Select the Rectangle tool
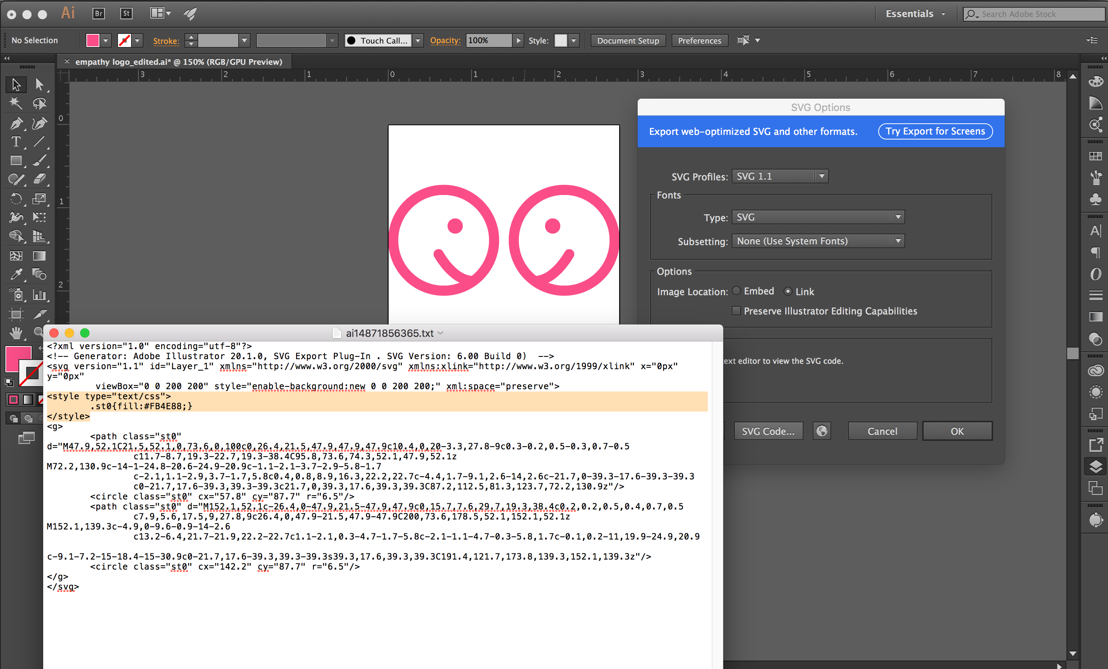1108x669 pixels. (x=16, y=160)
